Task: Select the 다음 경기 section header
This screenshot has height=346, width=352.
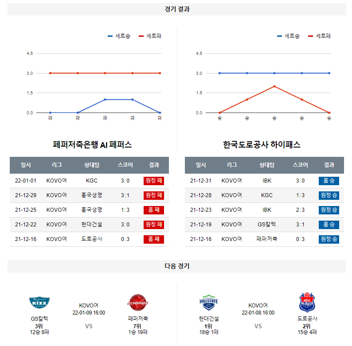Action: point(177,266)
